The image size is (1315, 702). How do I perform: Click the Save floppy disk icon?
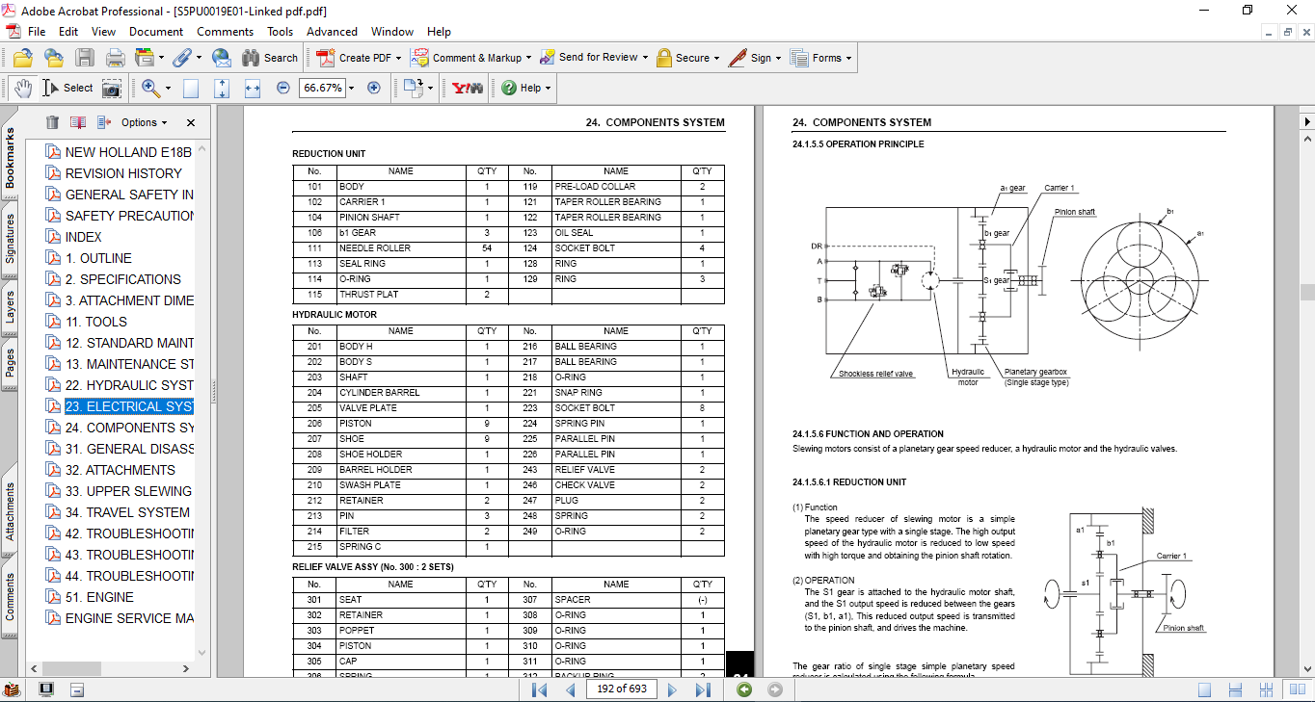click(x=85, y=58)
